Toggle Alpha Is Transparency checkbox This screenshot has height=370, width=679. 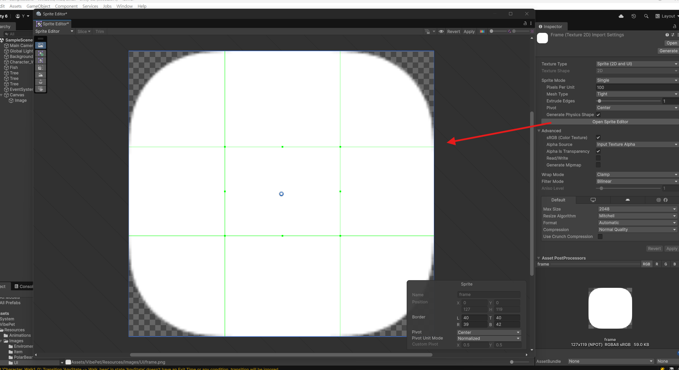[x=598, y=151]
